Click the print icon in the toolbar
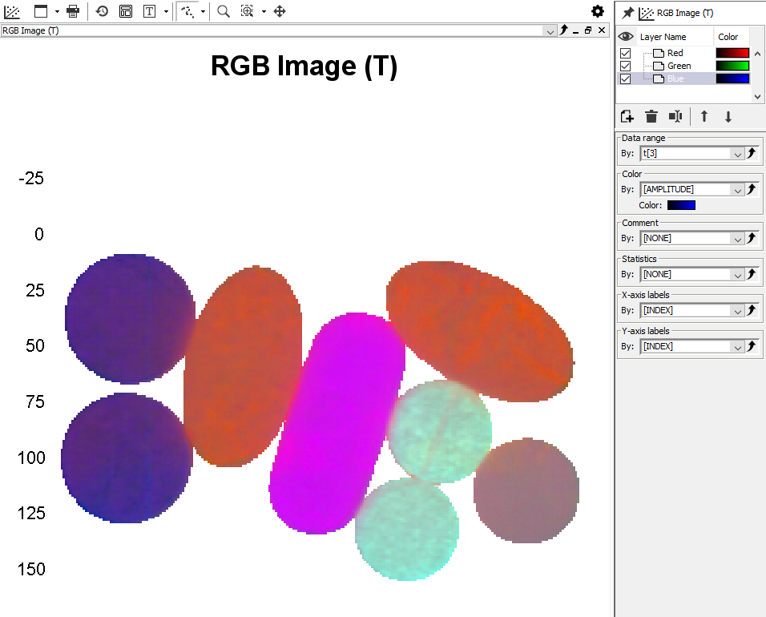The image size is (766, 617). (x=73, y=11)
